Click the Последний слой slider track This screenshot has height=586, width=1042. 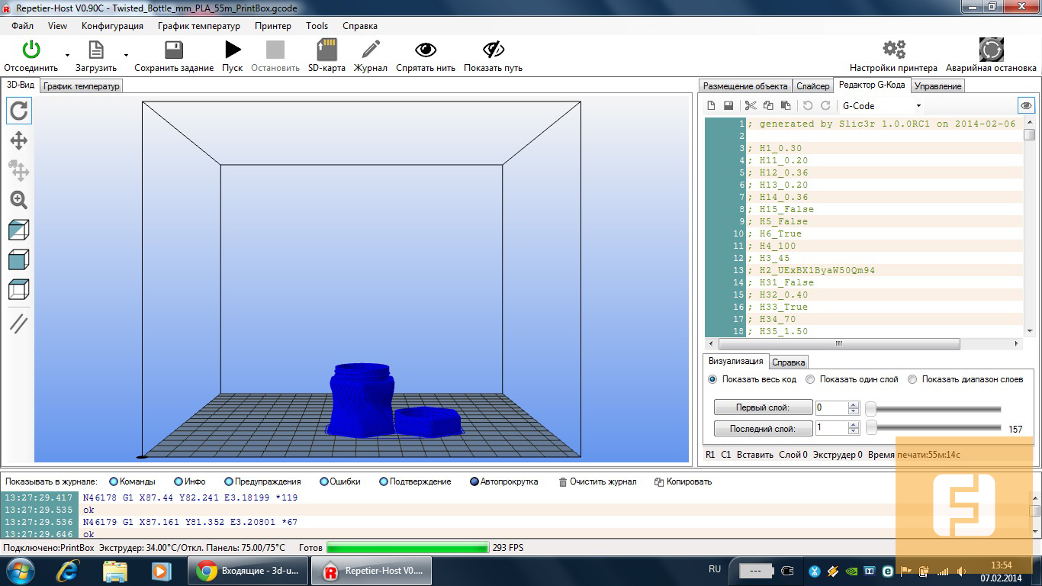[x=938, y=429]
